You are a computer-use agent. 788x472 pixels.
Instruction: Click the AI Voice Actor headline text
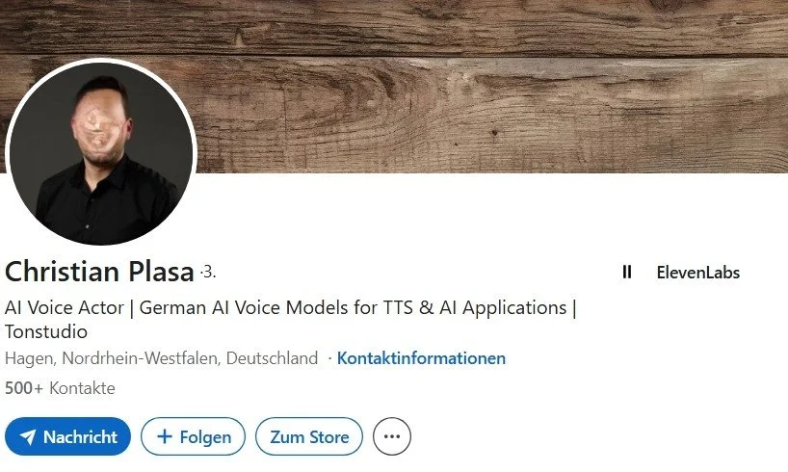point(65,307)
